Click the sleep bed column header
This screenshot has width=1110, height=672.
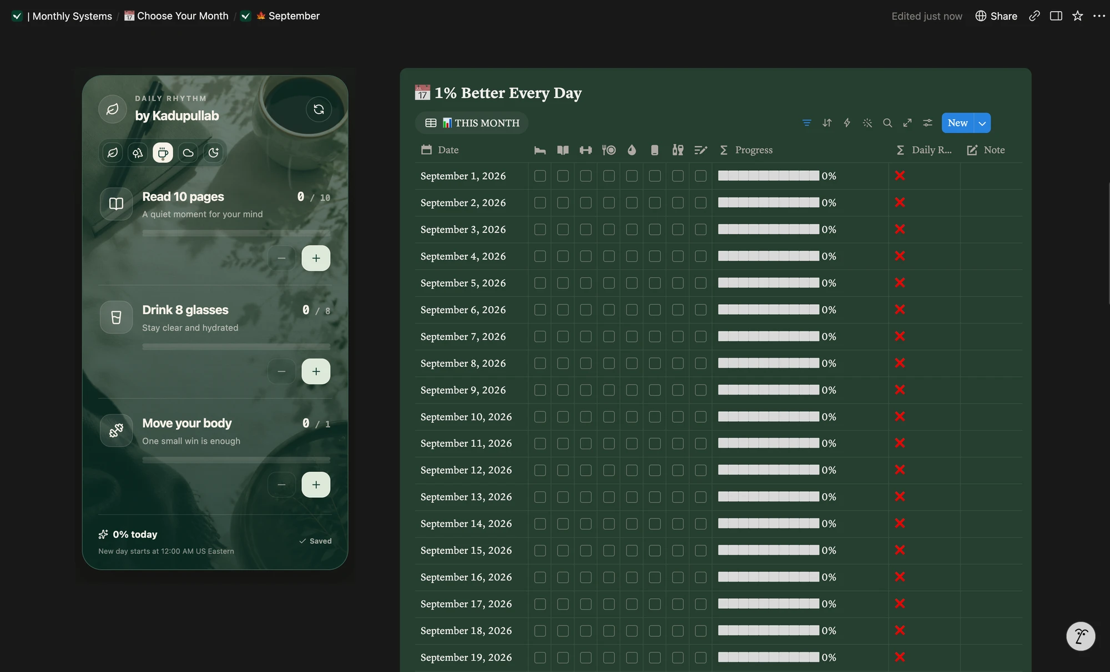pos(540,150)
